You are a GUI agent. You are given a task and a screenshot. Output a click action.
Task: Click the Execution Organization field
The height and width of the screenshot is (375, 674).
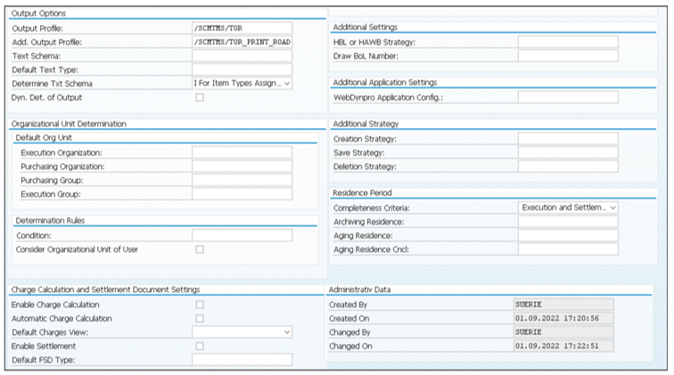[x=242, y=152]
